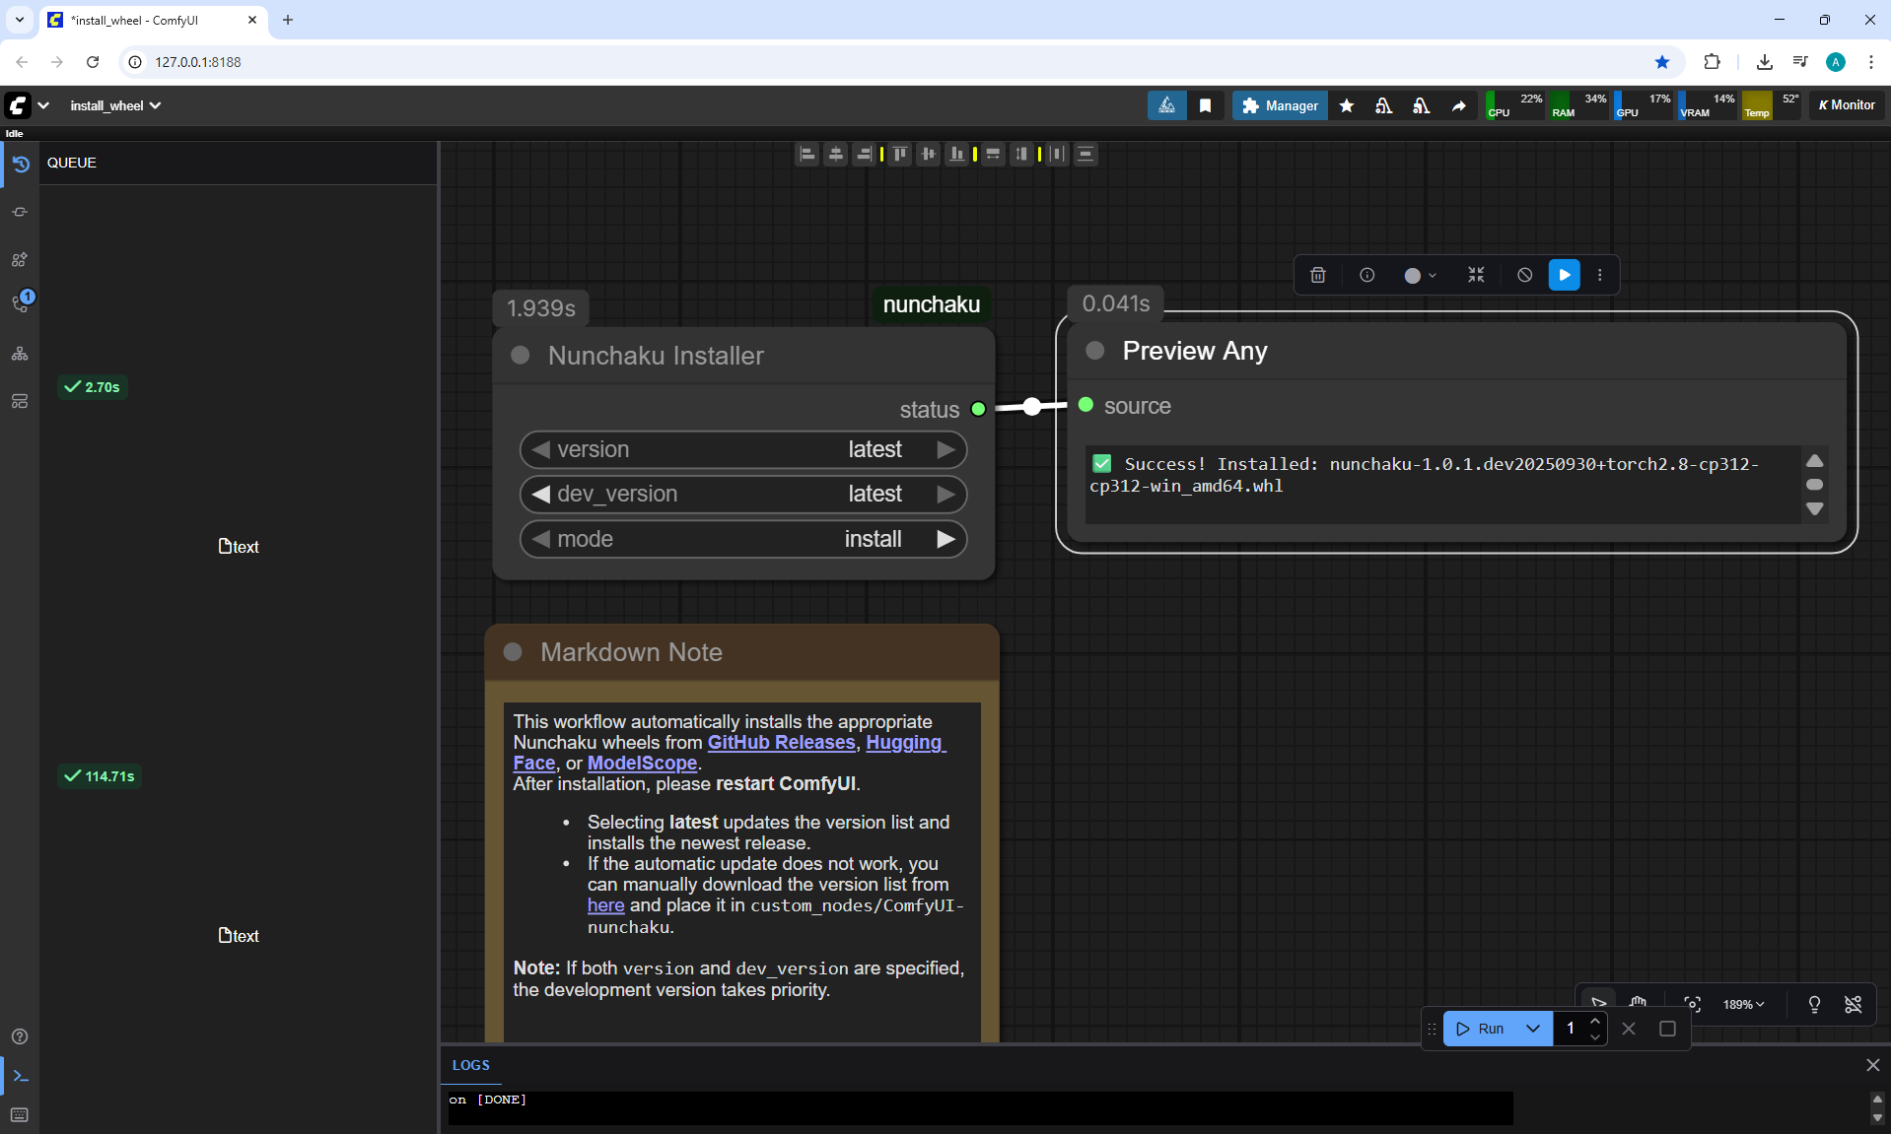Click the blue triangle logo icon beside bookmark
The height and width of the screenshot is (1134, 1891).
[x=1166, y=105]
